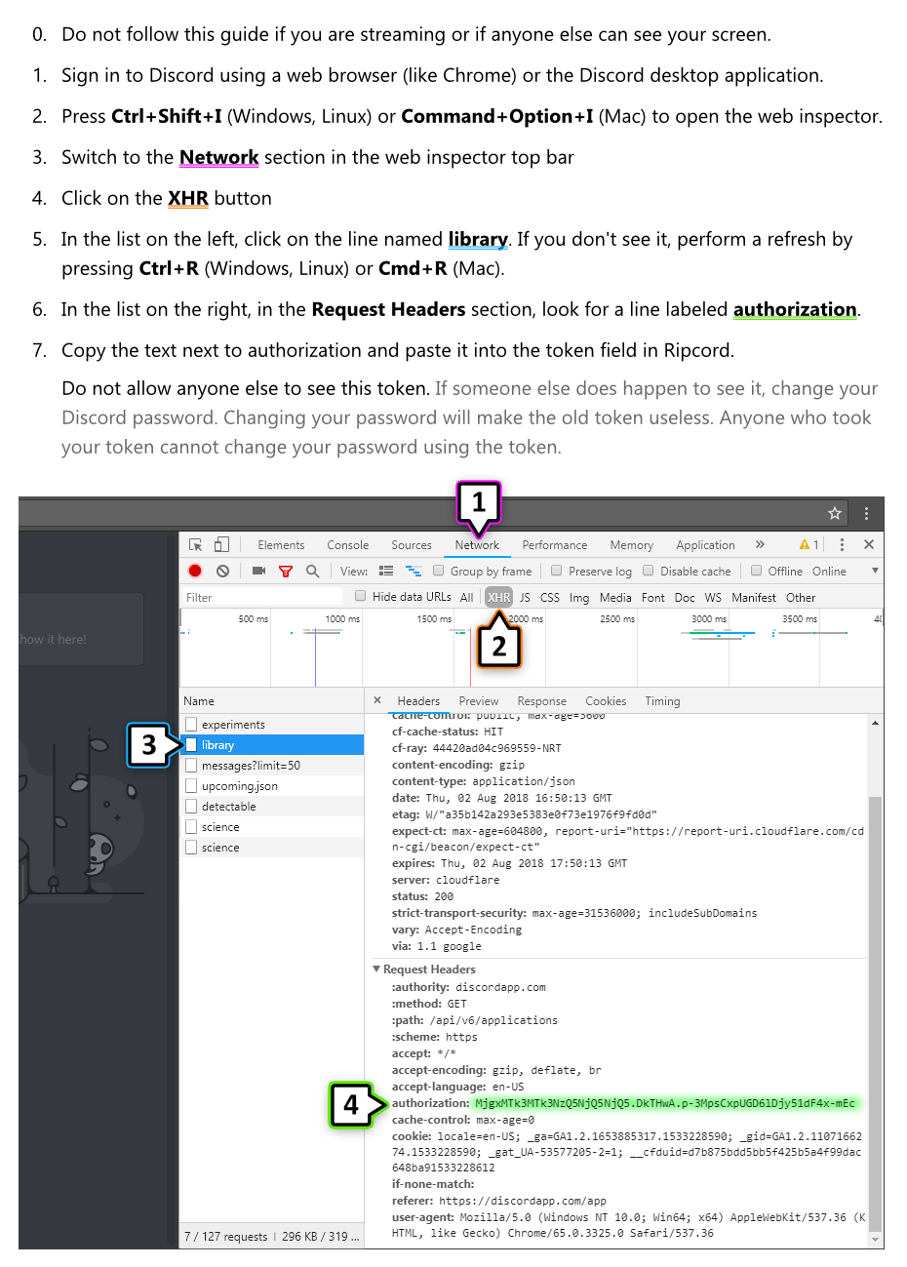Select the experiments request row
Viewport: 907px width, 1267px height.
272,725
